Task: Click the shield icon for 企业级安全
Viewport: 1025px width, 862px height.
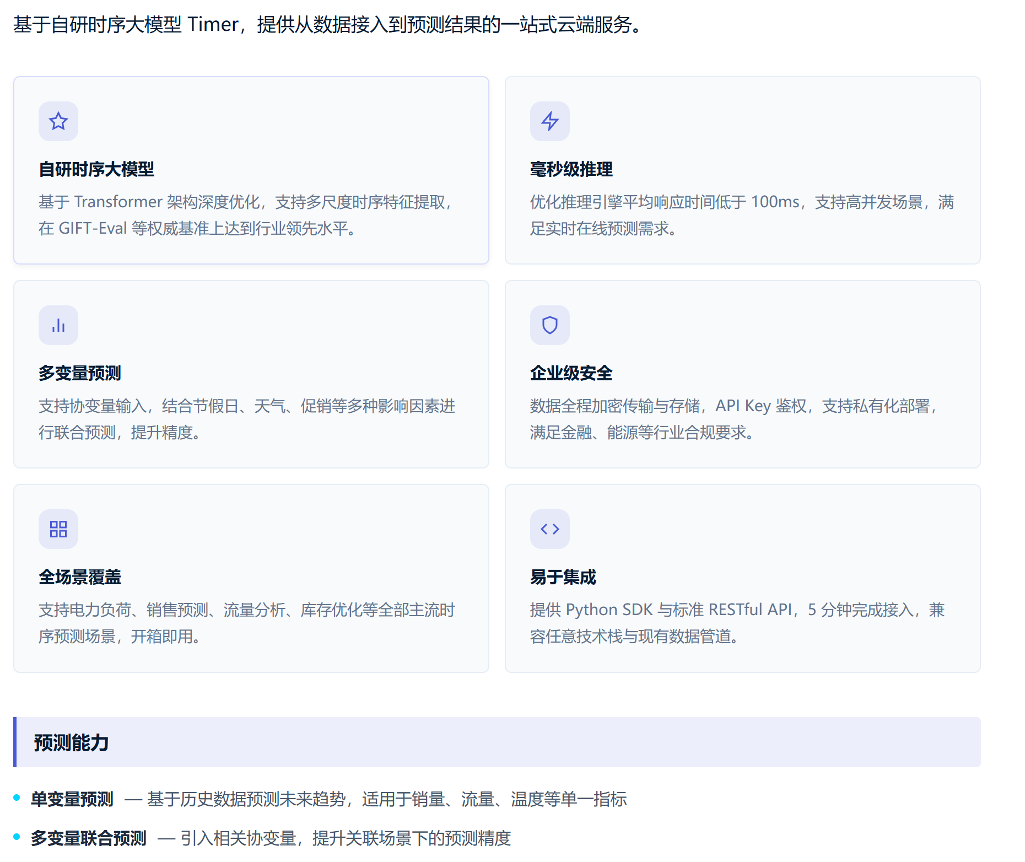Action: (x=550, y=325)
